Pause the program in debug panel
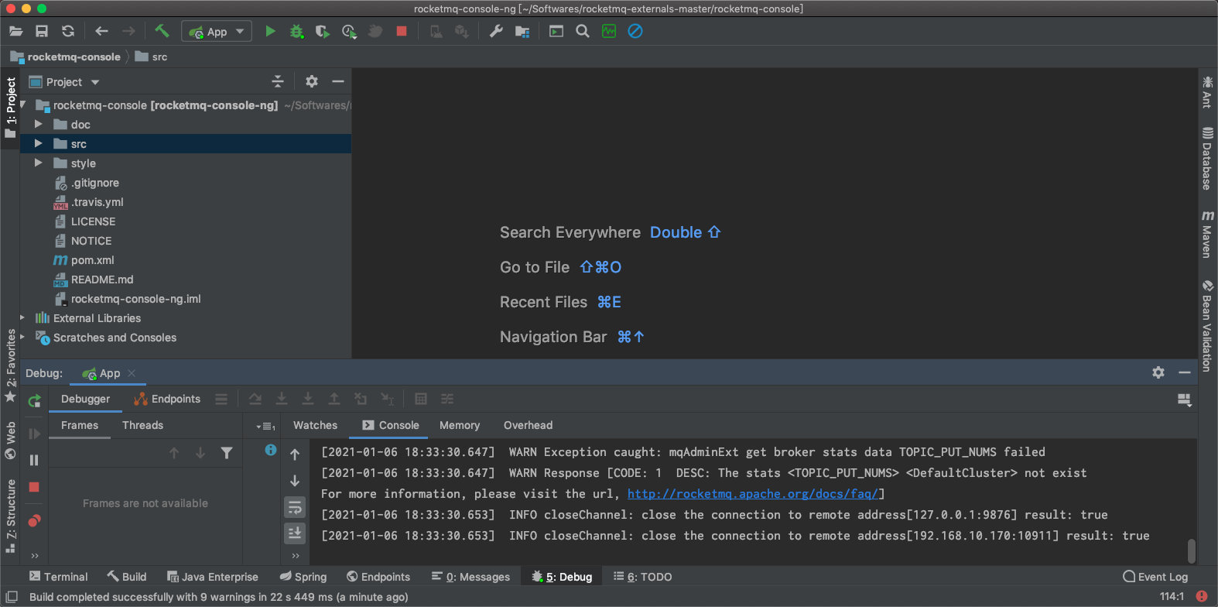The height and width of the screenshot is (607, 1218). [34, 460]
